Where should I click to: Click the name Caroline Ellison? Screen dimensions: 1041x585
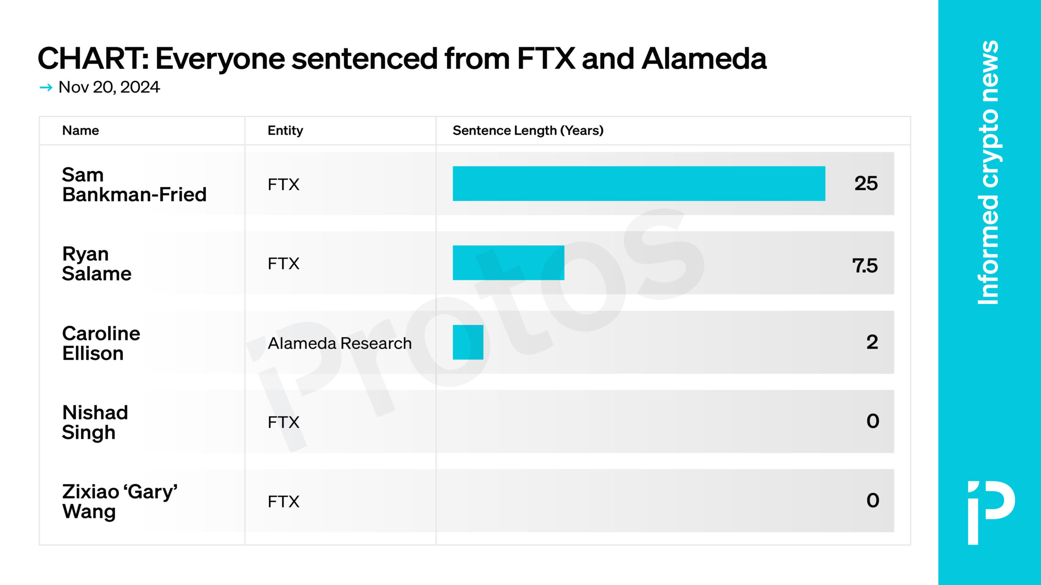[x=101, y=343]
